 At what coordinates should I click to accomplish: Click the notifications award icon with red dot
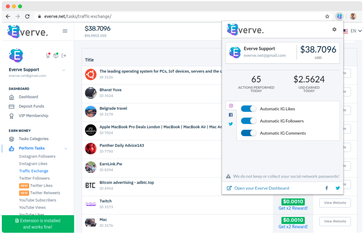(48, 55)
